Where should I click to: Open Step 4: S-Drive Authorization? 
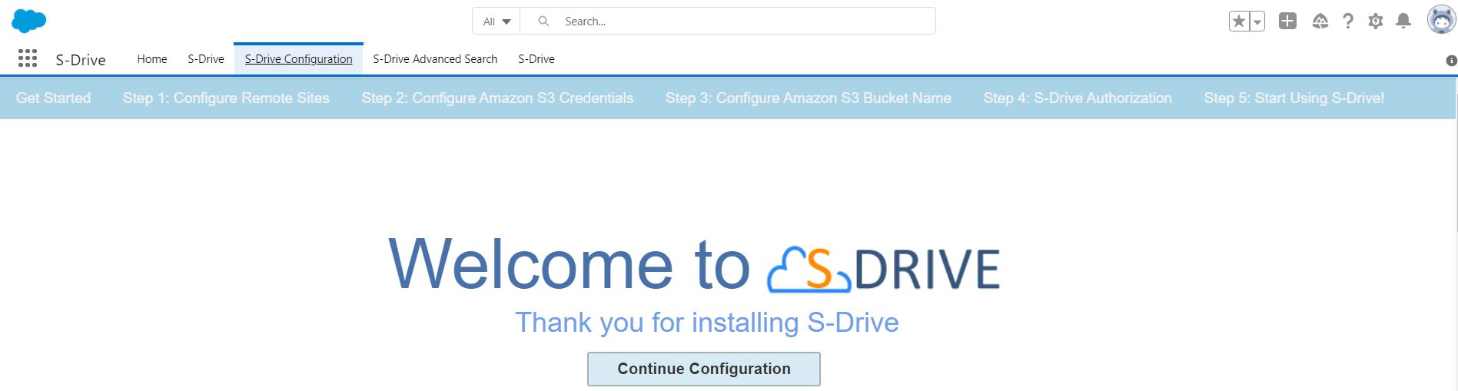pyautogui.click(x=1078, y=98)
